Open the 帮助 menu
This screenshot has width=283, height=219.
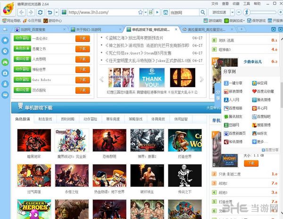(x=257, y=4)
